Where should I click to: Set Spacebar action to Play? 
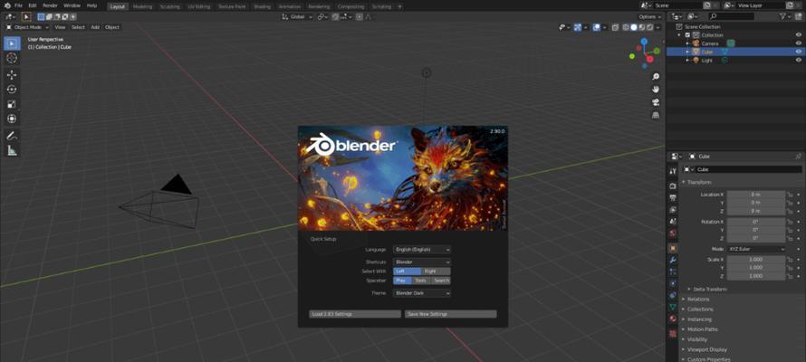402,281
